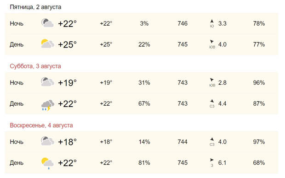Click the 746 pressure value for Friday
This screenshot has height=178, width=285.
tap(182, 23)
